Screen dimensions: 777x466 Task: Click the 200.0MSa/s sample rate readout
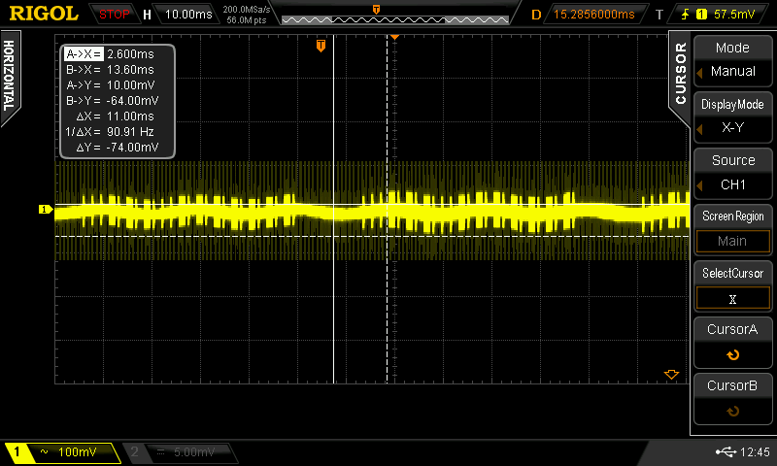(x=247, y=10)
